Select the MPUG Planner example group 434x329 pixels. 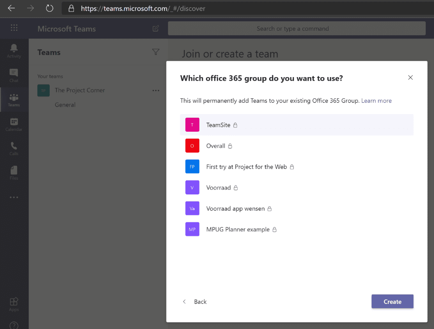pyautogui.click(x=297, y=229)
